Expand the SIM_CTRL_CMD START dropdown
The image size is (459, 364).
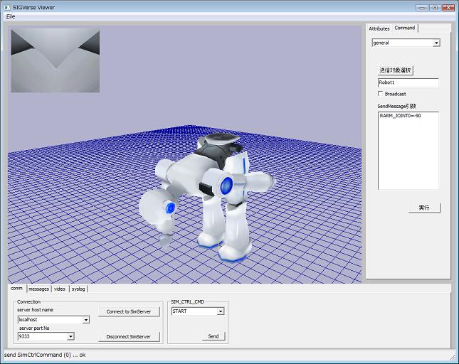221,311
